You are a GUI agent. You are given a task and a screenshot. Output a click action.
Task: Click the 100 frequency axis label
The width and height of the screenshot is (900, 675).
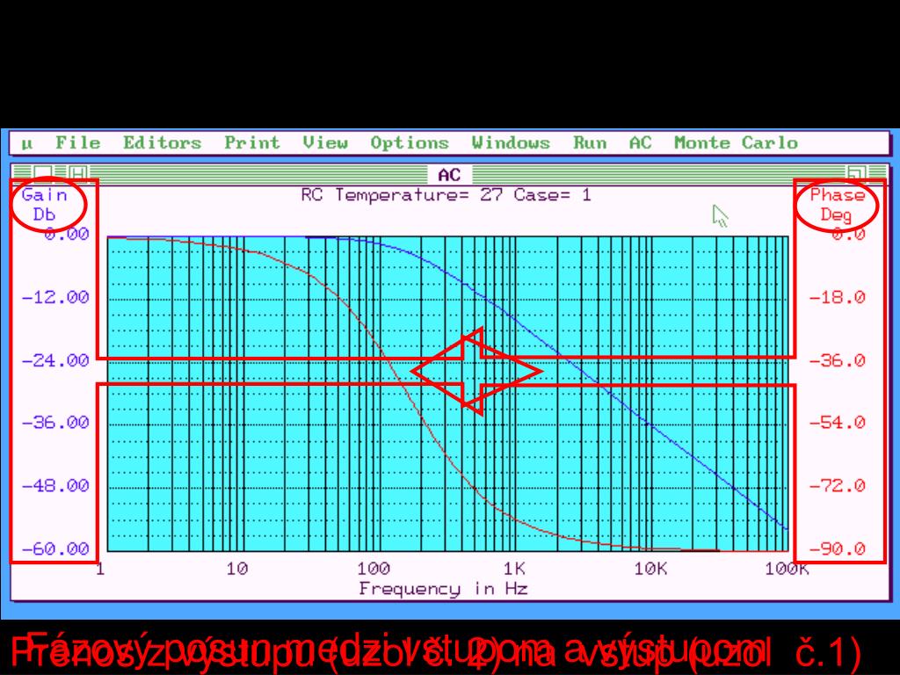coord(374,569)
